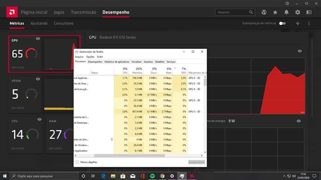Click sort arrow above GPU column

[x=175, y=68]
